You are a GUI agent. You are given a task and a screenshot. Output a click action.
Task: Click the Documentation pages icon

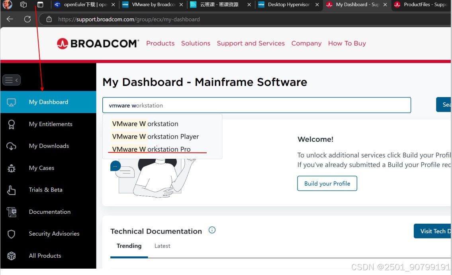[12, 212]
